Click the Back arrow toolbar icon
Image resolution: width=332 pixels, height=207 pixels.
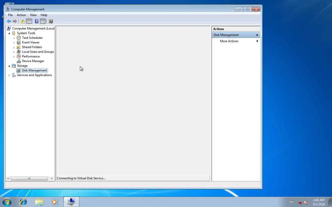[9, 21]
